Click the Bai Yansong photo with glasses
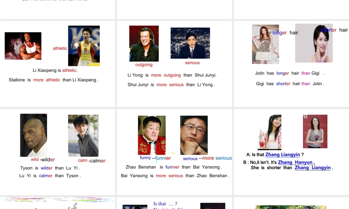This screenshot has height=209, width=349. 194,135
